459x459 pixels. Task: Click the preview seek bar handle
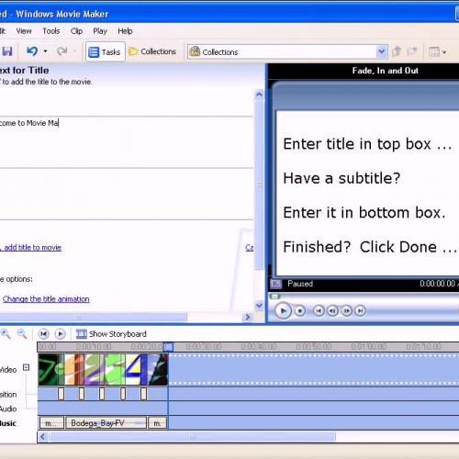click(274, 297)
